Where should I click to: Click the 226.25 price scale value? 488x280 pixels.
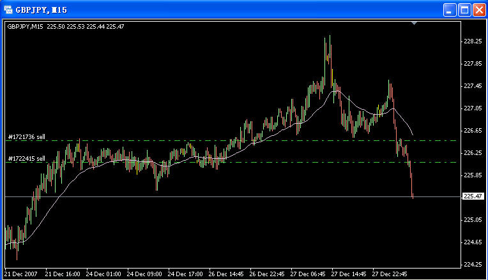click(473, 153)
